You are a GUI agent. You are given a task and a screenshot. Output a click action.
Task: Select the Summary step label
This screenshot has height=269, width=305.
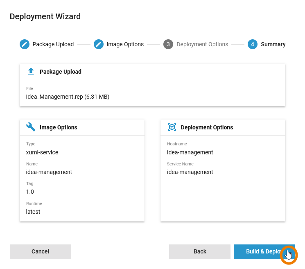pyautogui.click(x=273, y=44)
